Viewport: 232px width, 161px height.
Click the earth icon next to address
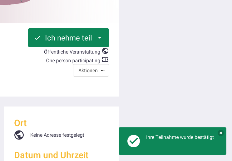tap(19, 135)
